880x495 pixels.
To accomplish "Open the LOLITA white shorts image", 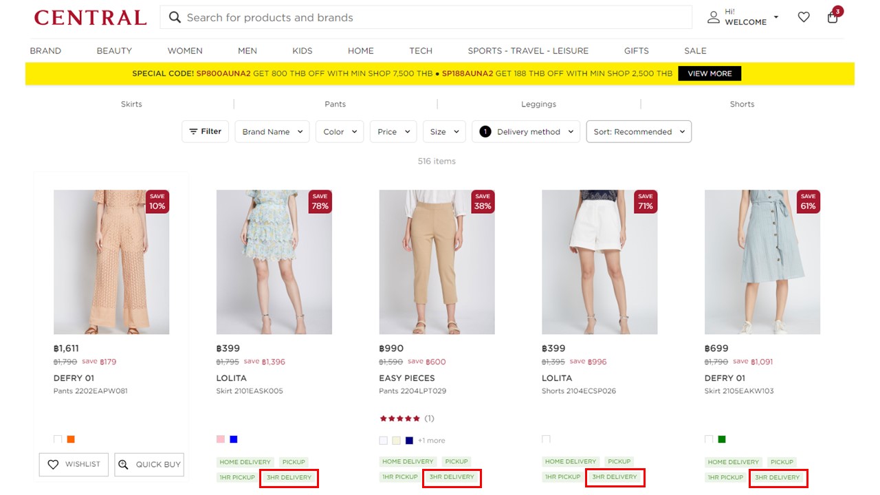I will pyautogui.click(x=599, y=262).
